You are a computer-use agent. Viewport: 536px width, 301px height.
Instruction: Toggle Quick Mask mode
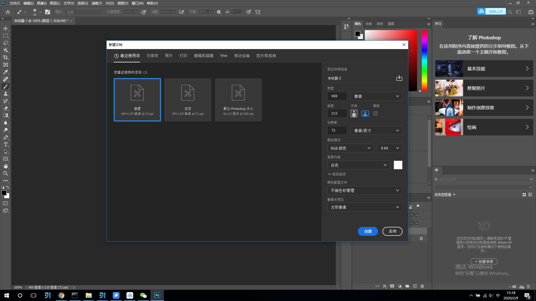[6, 203]
